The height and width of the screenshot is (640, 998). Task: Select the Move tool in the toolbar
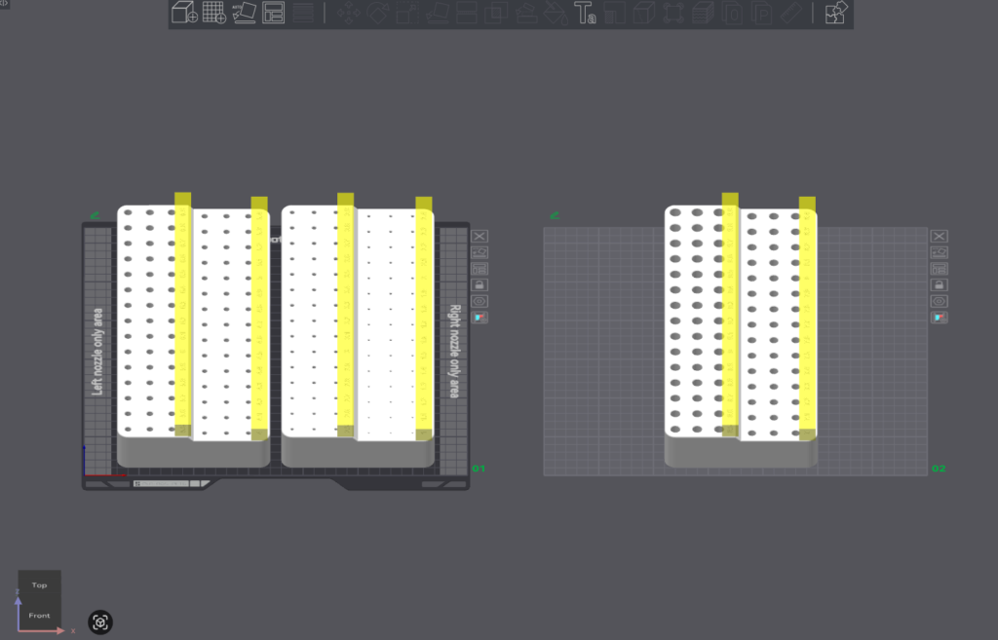pos(348,13)
